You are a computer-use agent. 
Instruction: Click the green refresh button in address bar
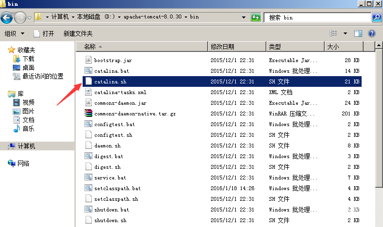tap(256, 17)
